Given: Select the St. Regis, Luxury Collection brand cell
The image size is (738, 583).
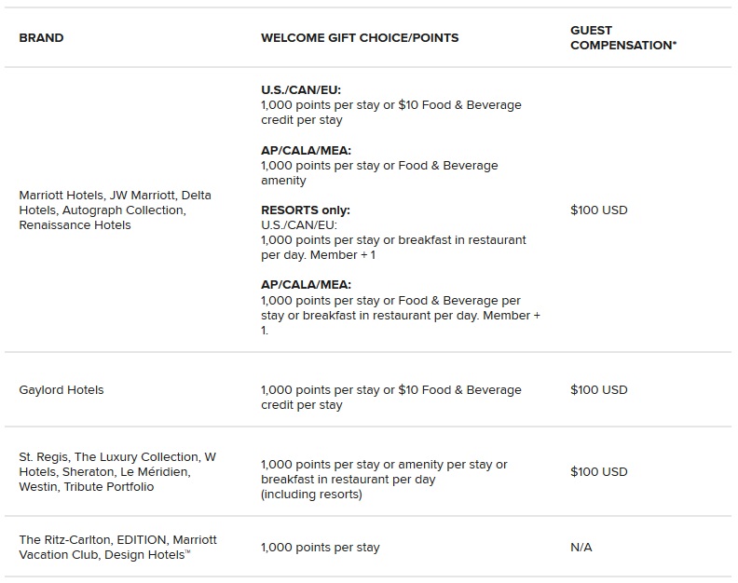Looking at the screenshot, I should (x=116, y=472).
